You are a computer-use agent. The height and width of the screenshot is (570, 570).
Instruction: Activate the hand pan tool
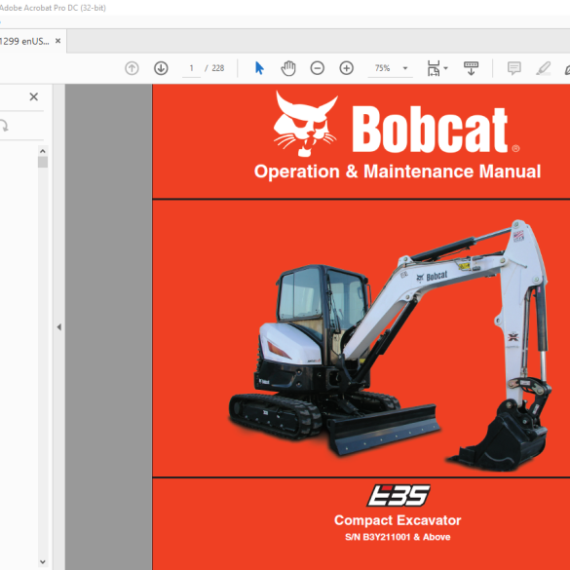288,68
